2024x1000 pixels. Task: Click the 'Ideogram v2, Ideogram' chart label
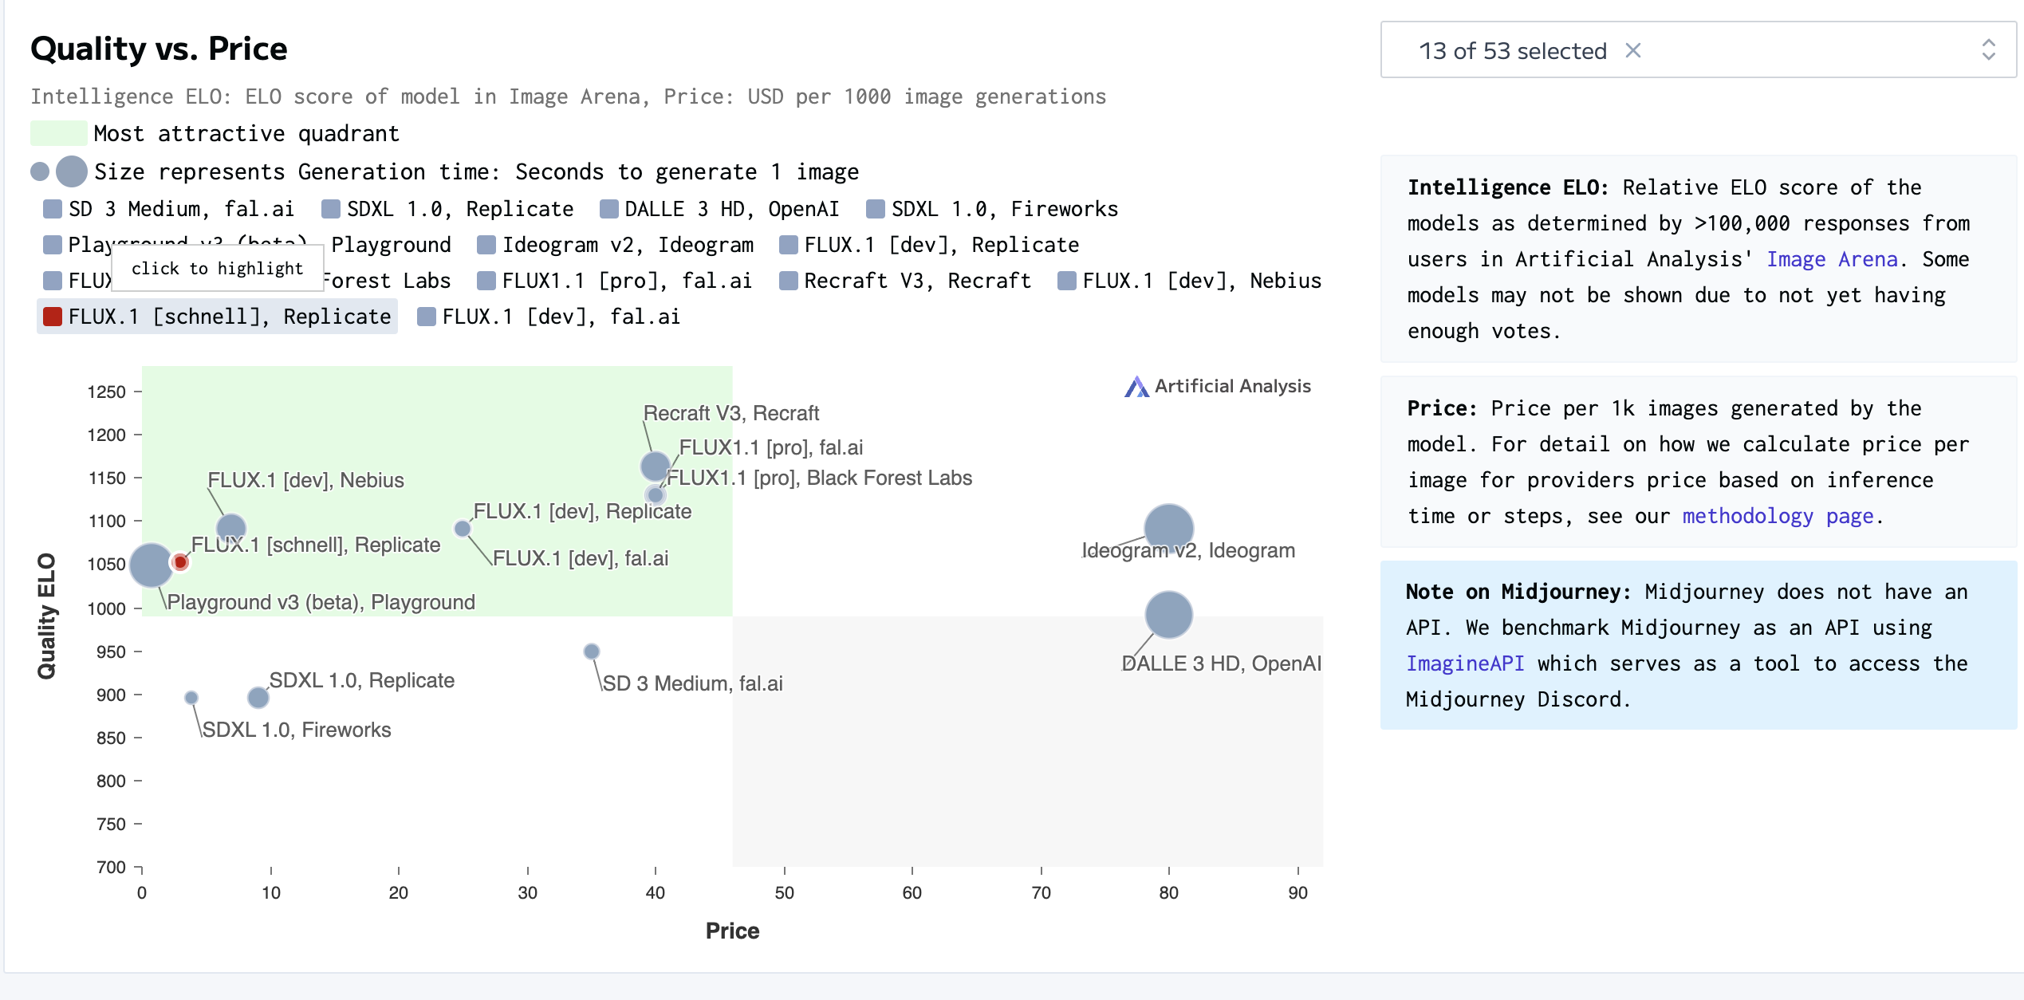[1188, 550]
